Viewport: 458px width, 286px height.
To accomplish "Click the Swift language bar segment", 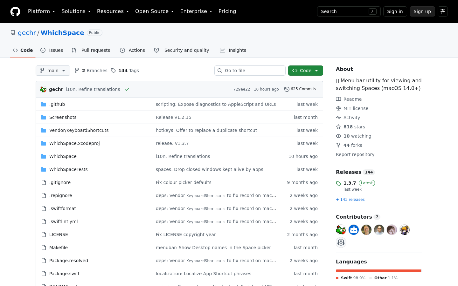I will pyautogui.click(x=378, y=271).
